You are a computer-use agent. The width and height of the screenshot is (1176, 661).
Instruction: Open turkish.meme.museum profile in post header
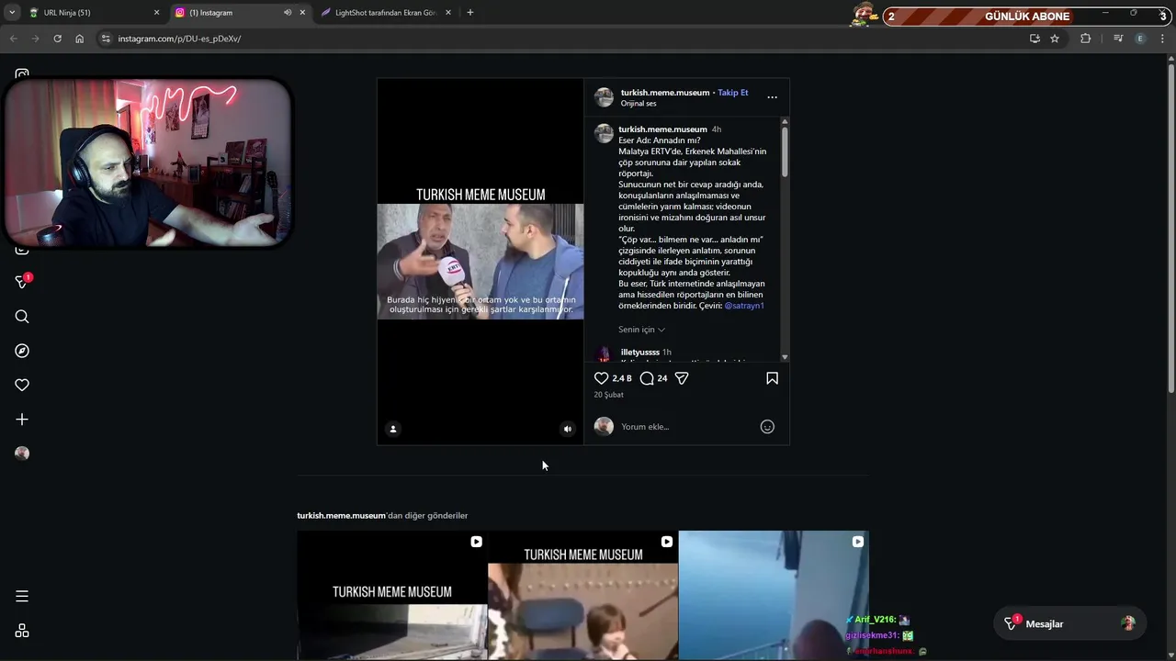point(665,93)
